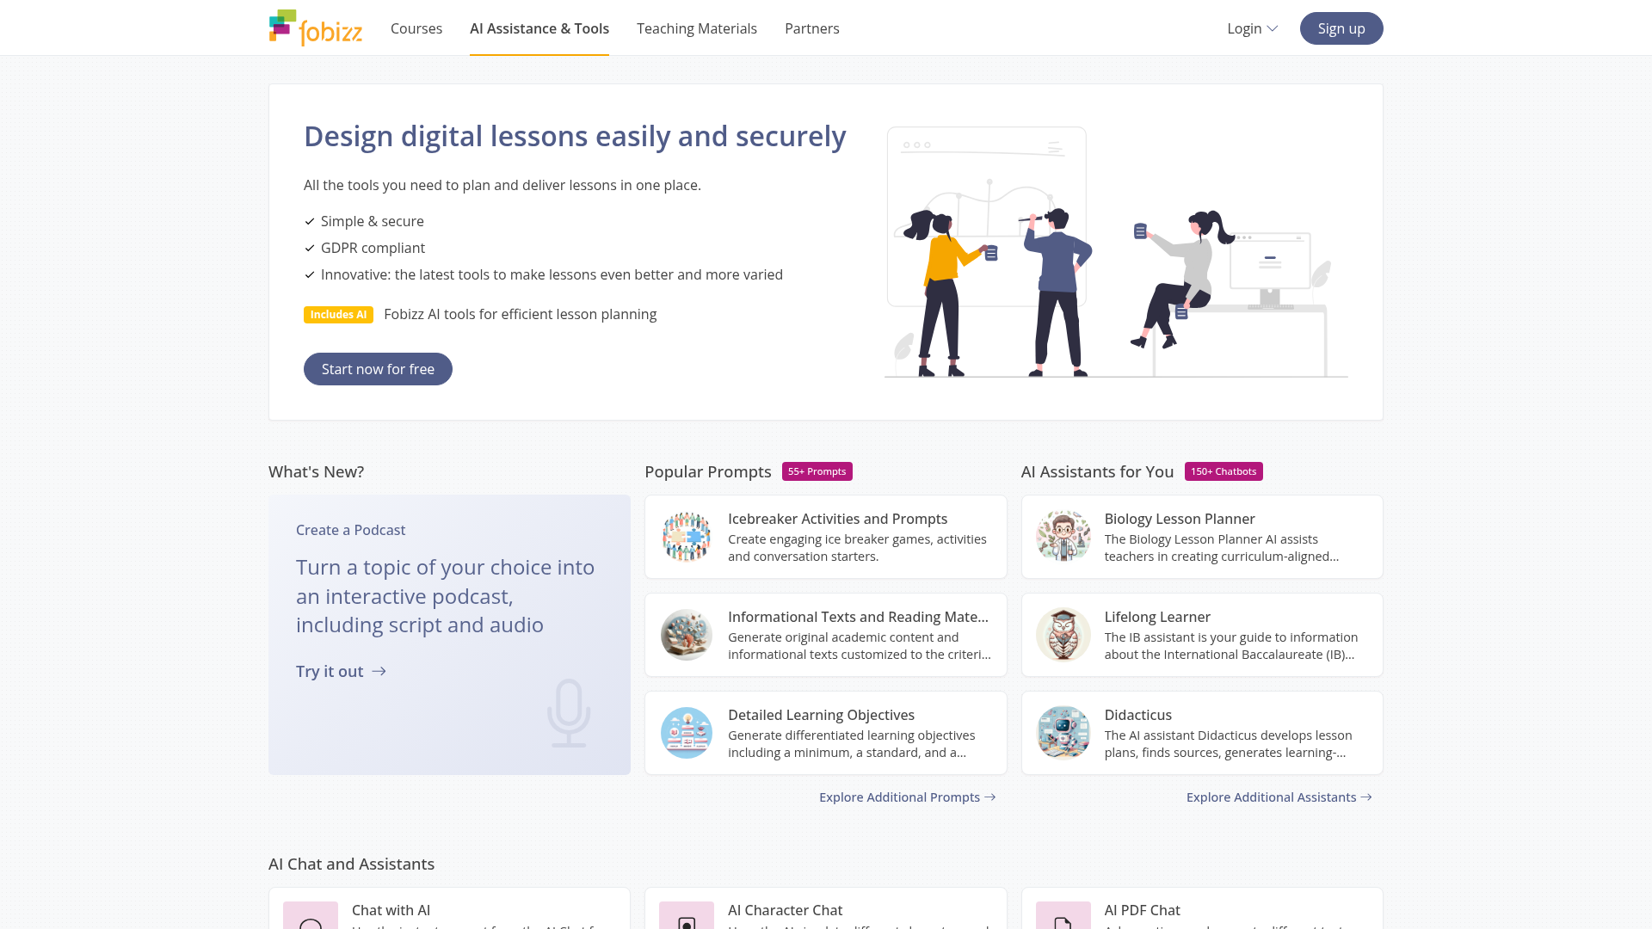Click the 150+ Chatbots badge

click(x=1224, y=471)
